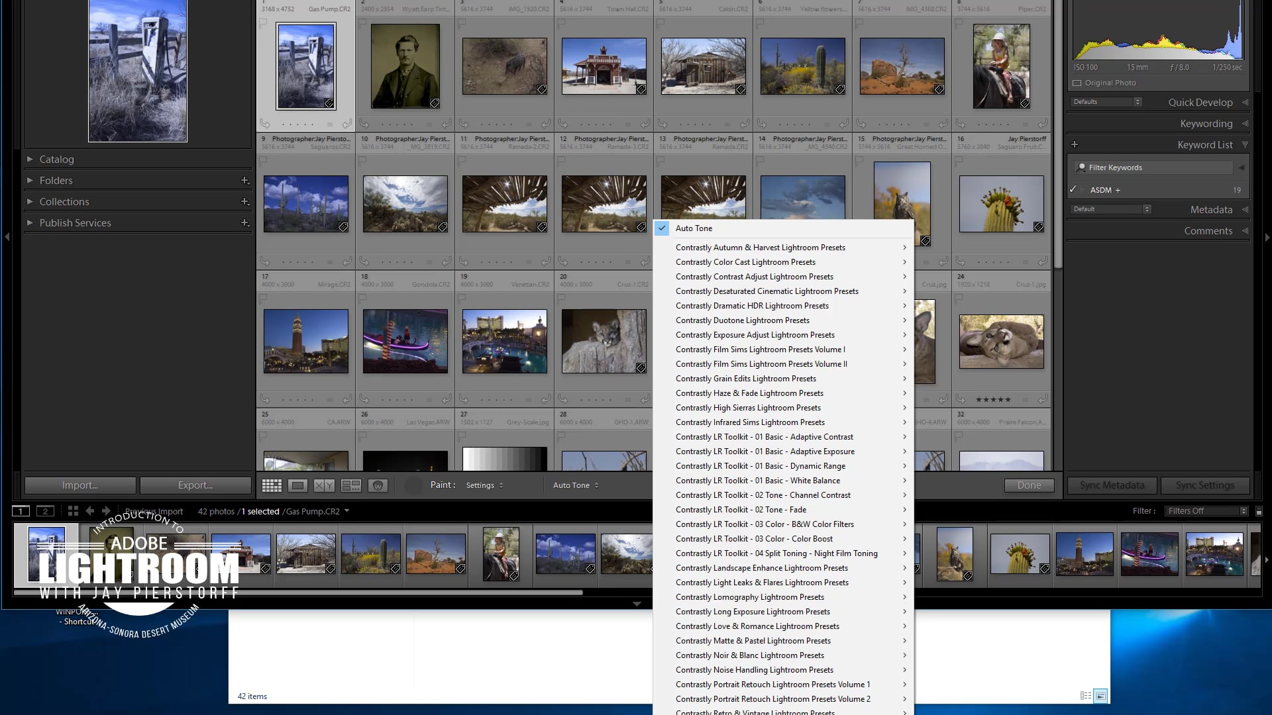Click the add keyword plus icon
This screenshot has height=715, width=1272.
coord(1075,144)
